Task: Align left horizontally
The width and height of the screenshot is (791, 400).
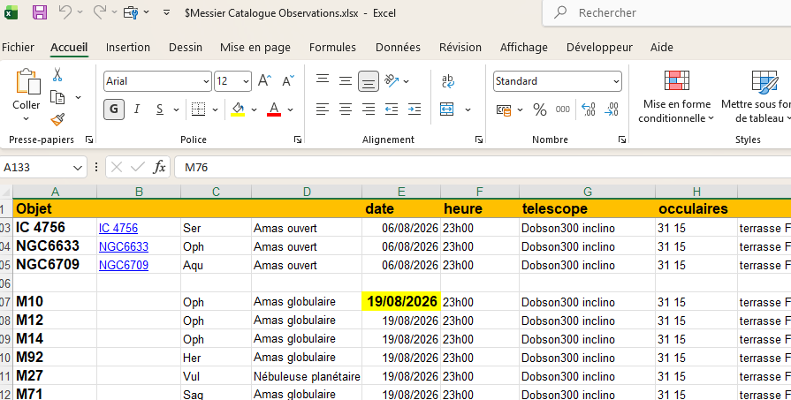Action: coord(323,109)
